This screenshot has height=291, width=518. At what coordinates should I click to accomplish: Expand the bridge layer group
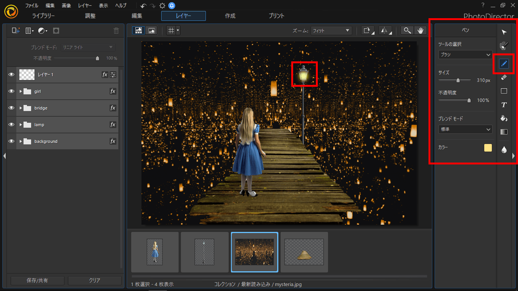tap(20, 108)
